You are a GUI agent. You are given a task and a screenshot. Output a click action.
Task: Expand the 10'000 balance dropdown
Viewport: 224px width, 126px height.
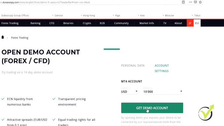163,92
